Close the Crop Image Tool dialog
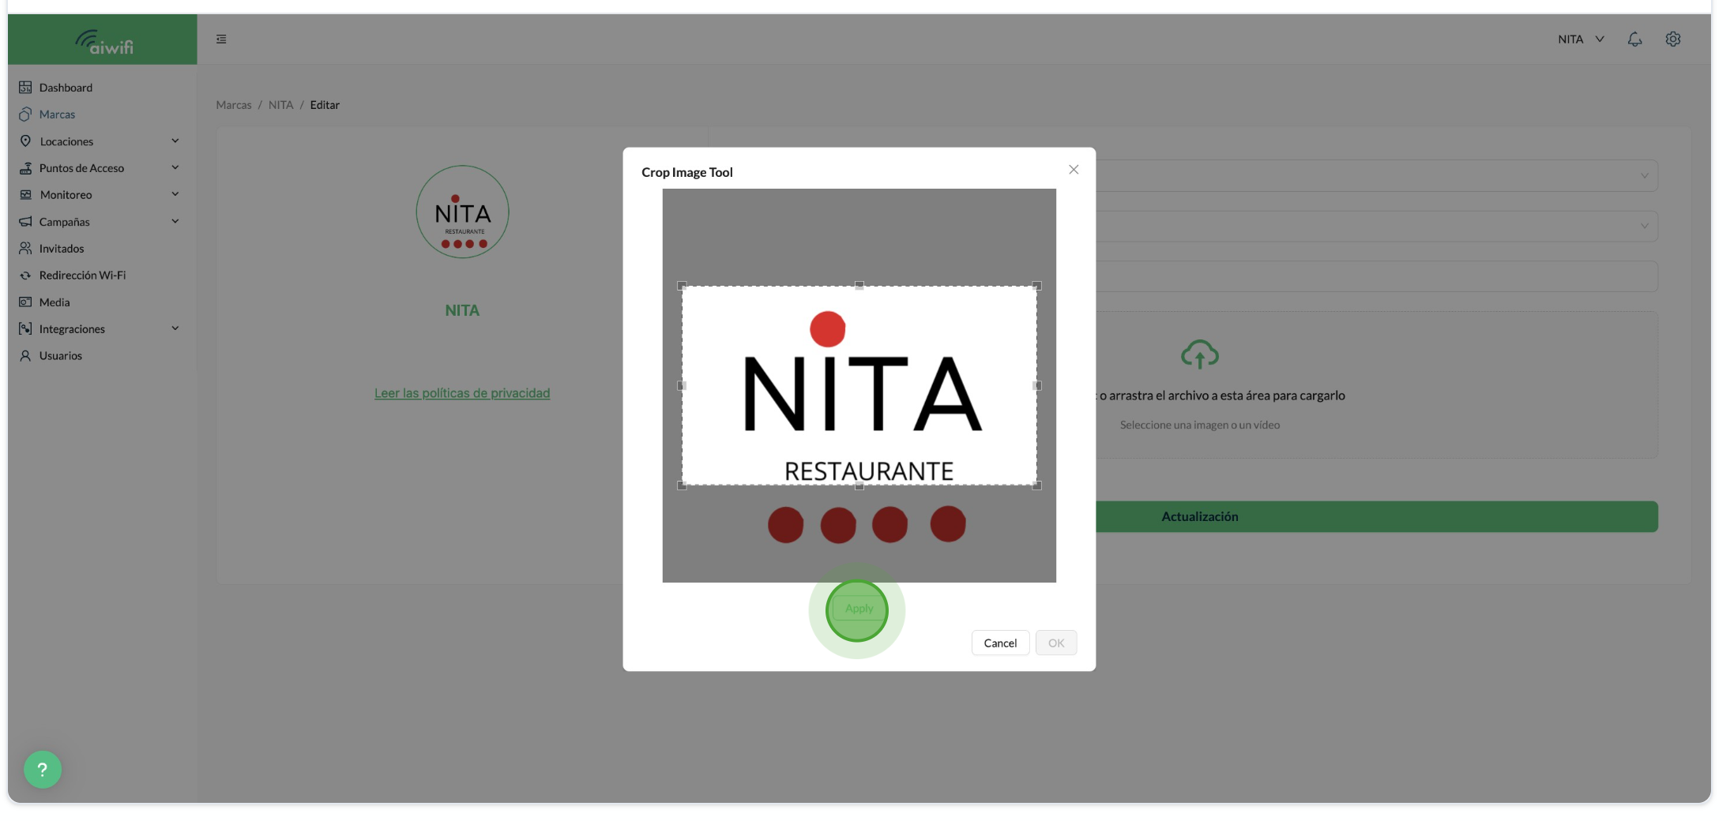Screen dimensions: 1730x821 point(1074,170)
